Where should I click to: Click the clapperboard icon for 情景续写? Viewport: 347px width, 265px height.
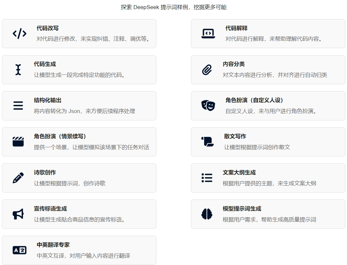(x=18, y=142)
